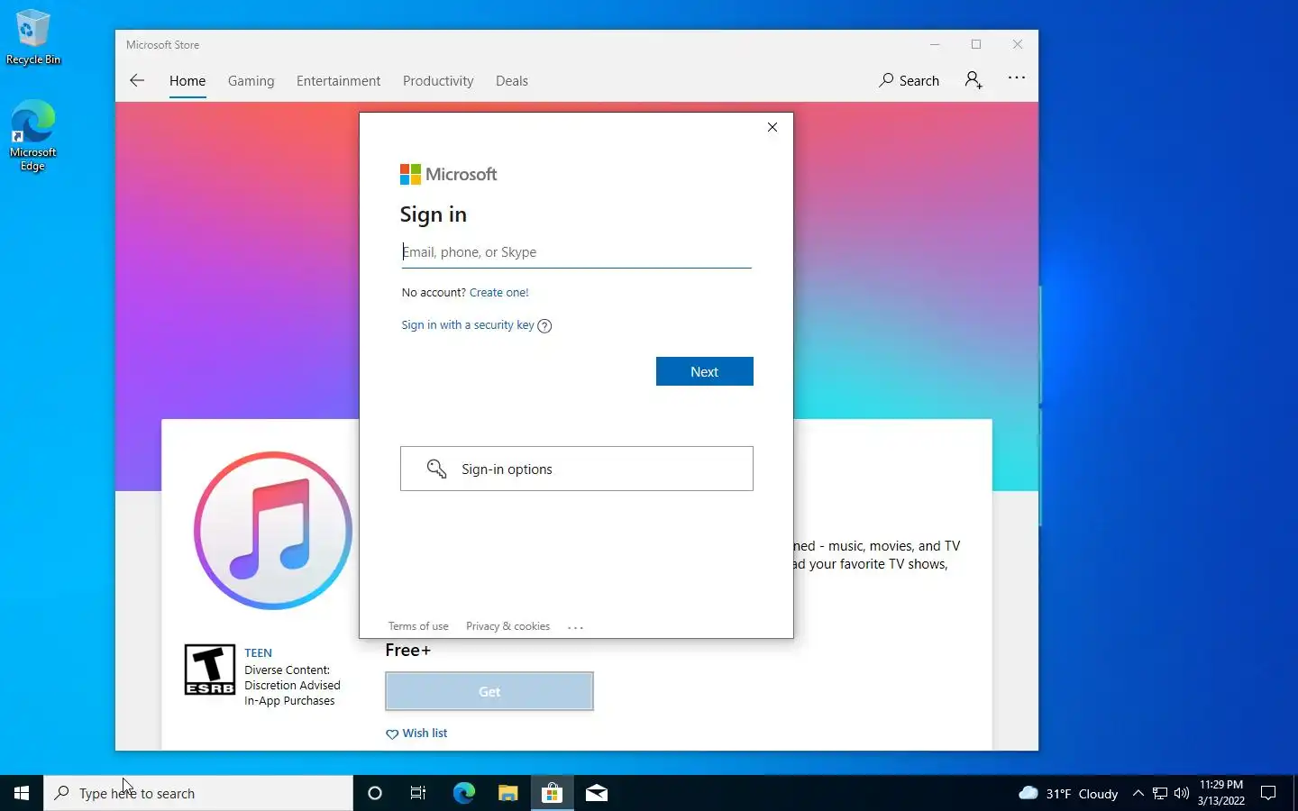Open the Store more options ellipsis
1298x811 pixels.
[1017, 78]
